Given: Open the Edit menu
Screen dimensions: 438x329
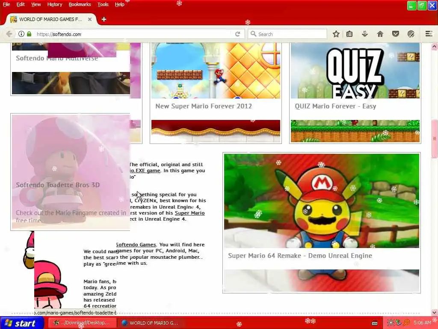Looking at the screenshot, I should [21, 4].
